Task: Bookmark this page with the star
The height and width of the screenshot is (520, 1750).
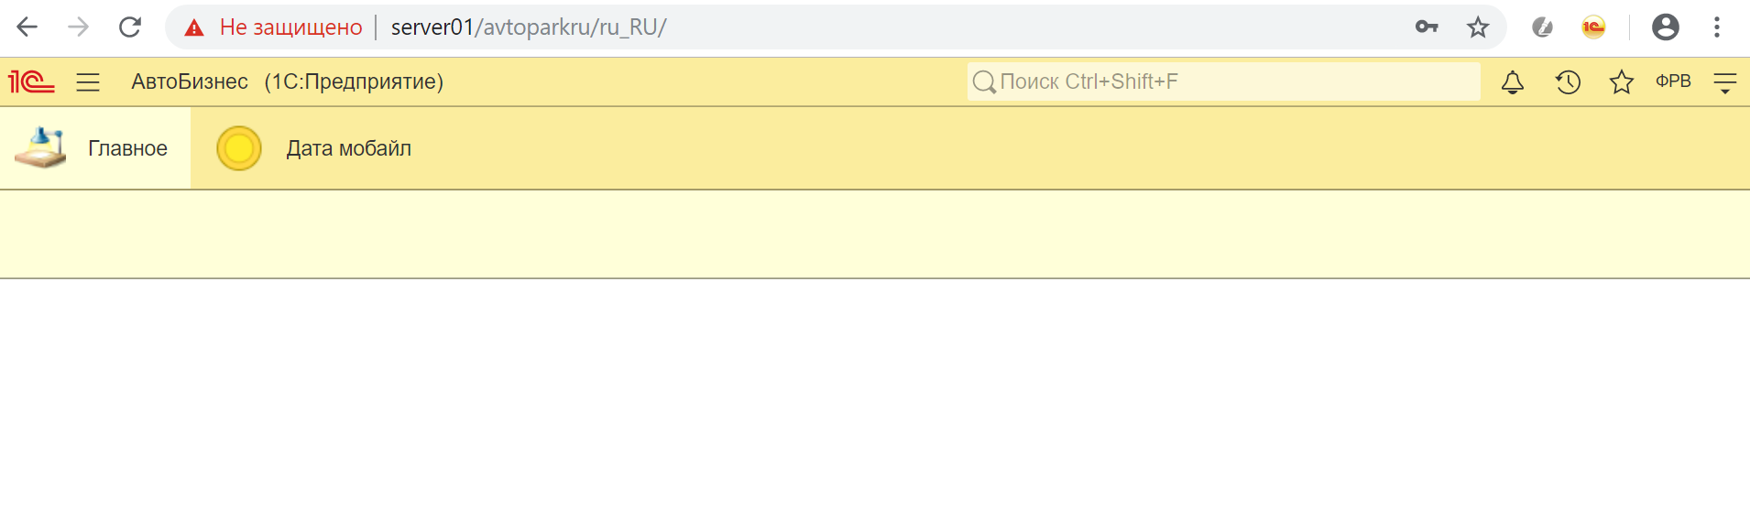Action: pos(1478,27)
